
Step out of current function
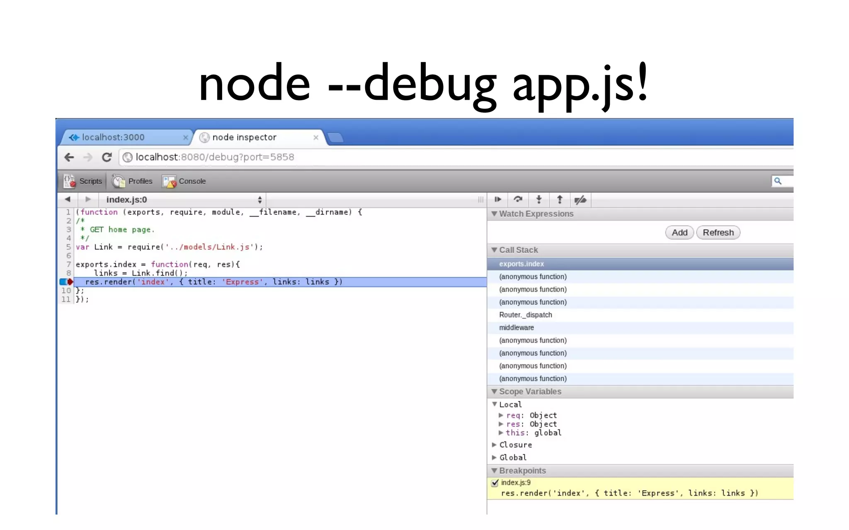560,200
